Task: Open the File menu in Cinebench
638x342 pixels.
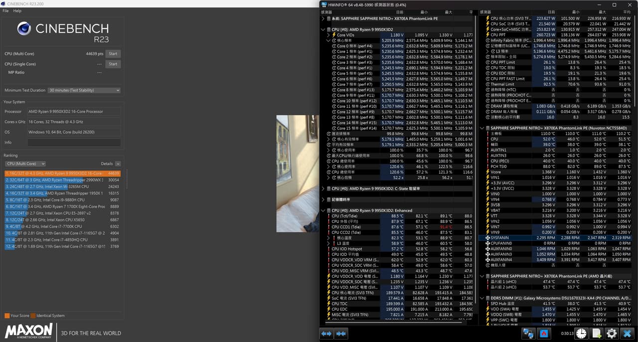Action: pyautogui.click(x=5, y=10)
